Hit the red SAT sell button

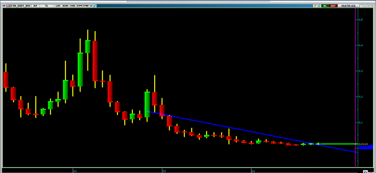333,6
